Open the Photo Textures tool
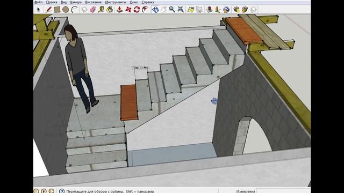 click(218, 10)
